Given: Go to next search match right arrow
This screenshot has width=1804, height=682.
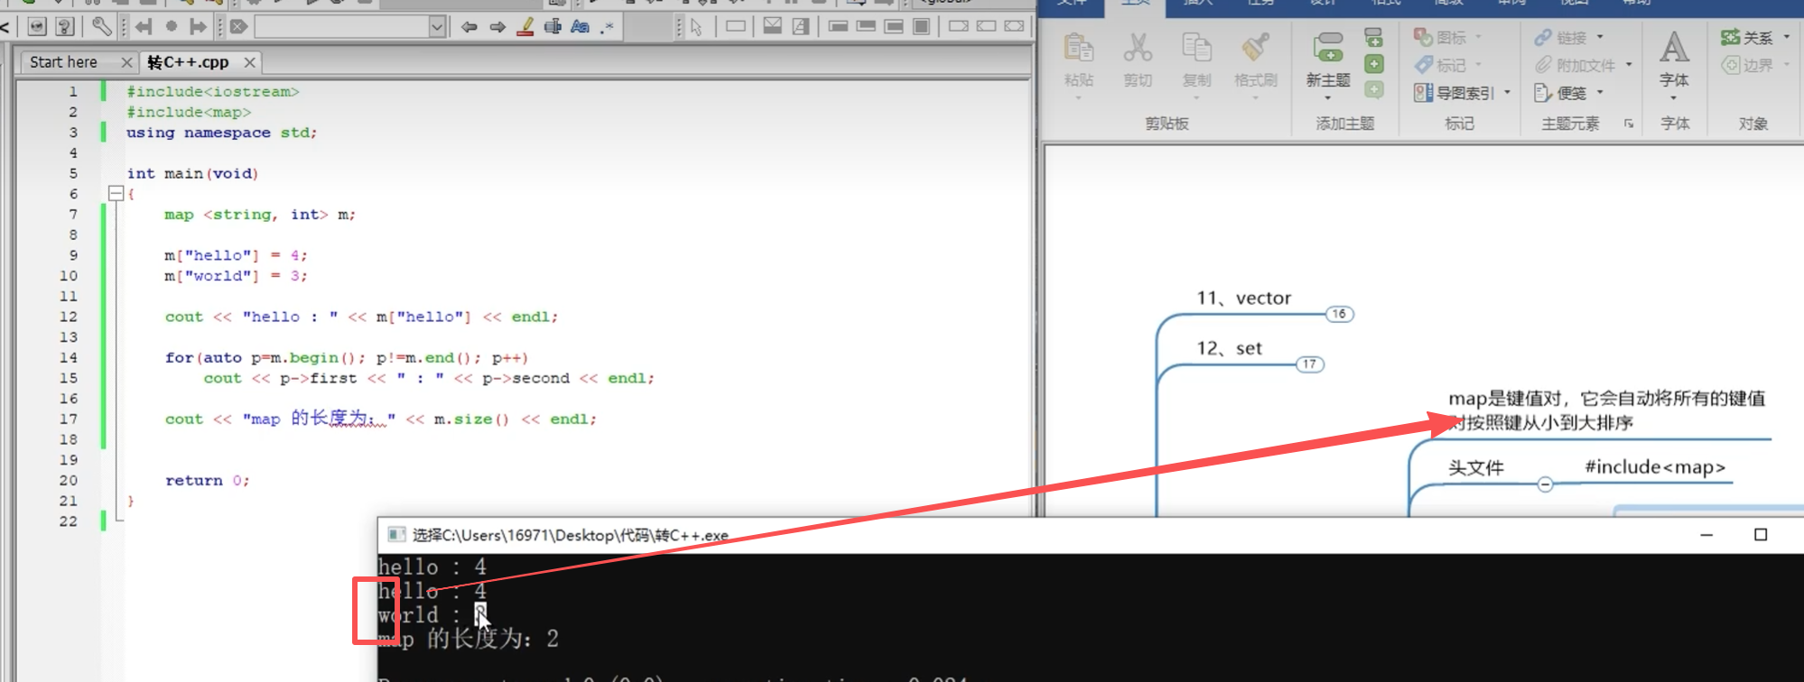Looking at the screenshot, I should (497, 26).
